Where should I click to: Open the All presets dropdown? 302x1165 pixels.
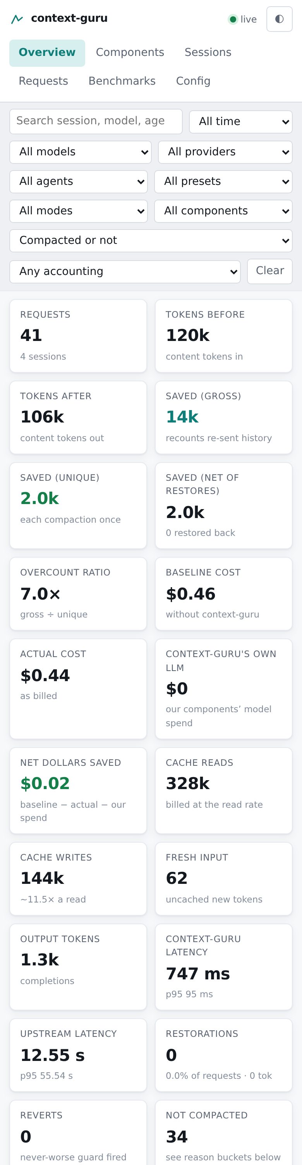223,181
